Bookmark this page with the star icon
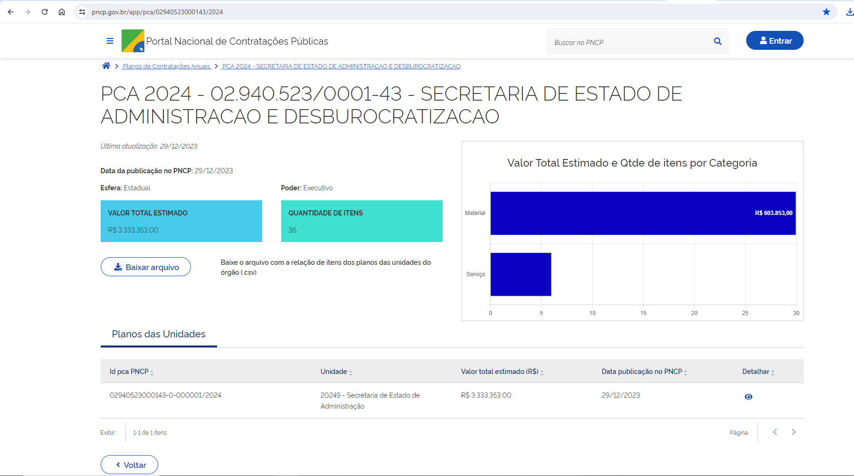854x476 pixels. pyautogui.click(x=826, y=12)
